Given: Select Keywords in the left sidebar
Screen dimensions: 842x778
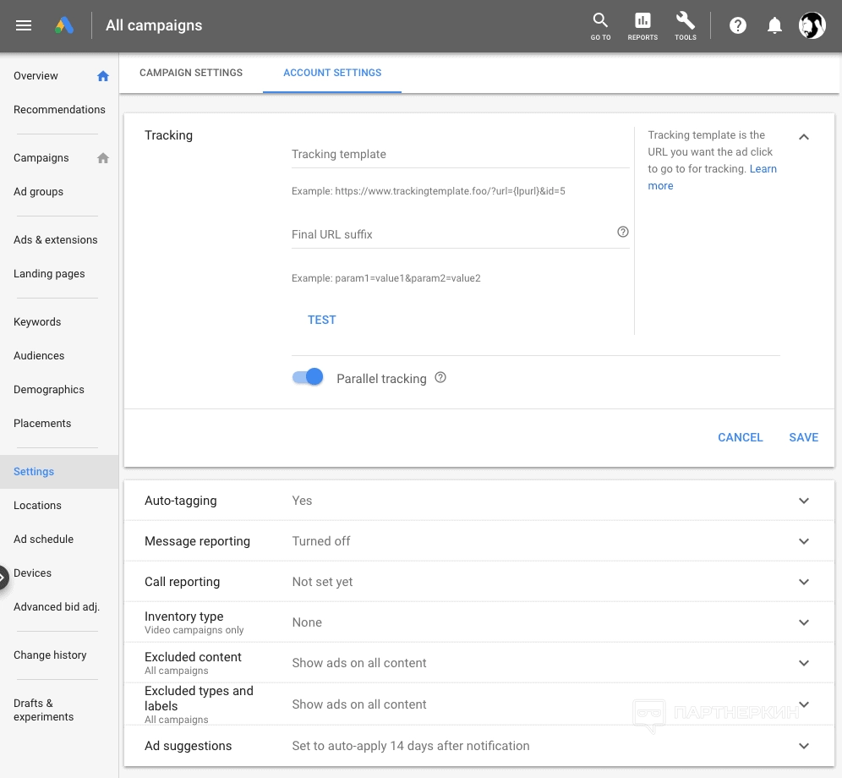Looking at the screenshot, I should pyautogui.click(x=37, y=322).
